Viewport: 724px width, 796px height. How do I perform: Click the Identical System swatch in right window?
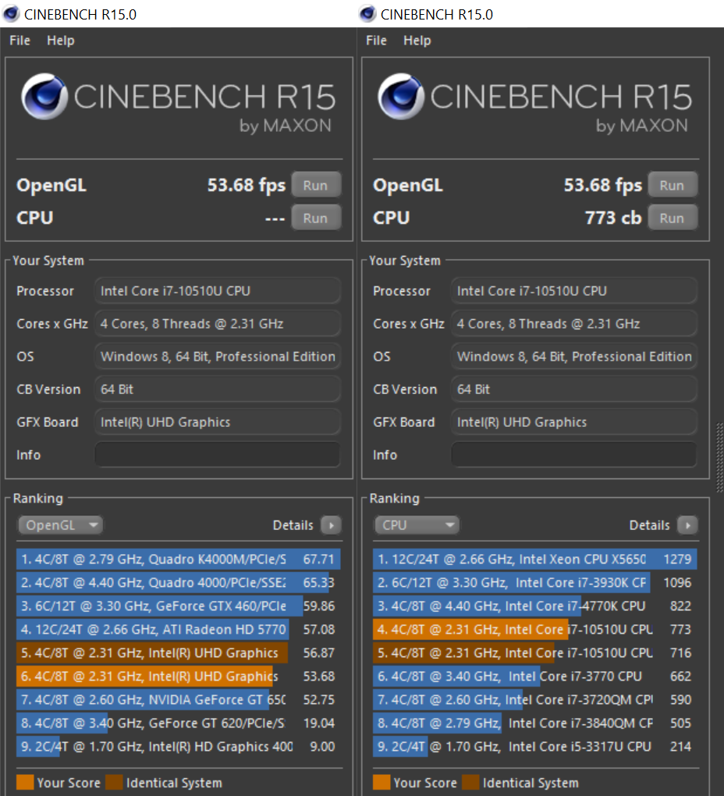coord(470,782)
